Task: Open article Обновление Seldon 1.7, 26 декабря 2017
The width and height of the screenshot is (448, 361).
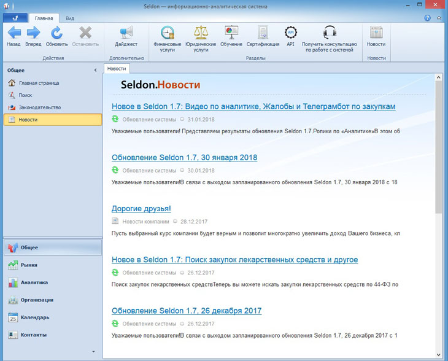Action: pos(187,311)
